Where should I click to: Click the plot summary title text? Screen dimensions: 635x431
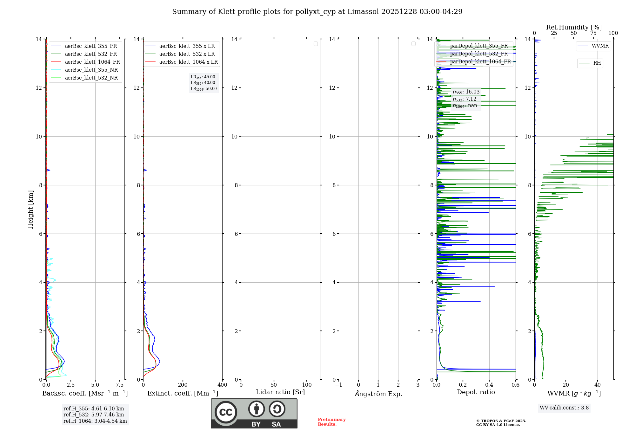pos(317,12)
